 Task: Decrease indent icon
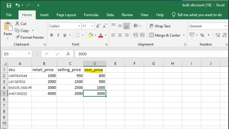(x=136, y=35)
